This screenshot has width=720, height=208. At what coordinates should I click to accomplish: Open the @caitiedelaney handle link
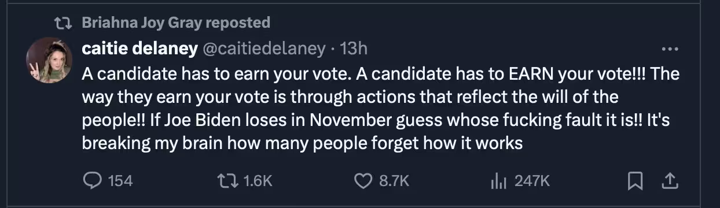coord(263,49)
